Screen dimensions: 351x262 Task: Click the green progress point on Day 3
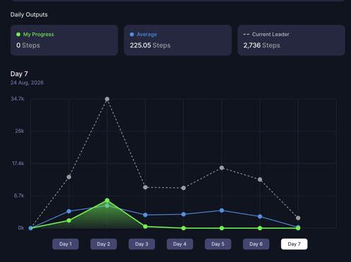pyautogui.click(x=145, y=227)
